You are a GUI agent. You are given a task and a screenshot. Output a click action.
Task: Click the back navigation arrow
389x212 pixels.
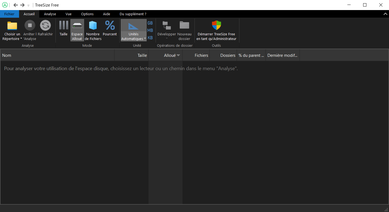click(x=16, y=5)
